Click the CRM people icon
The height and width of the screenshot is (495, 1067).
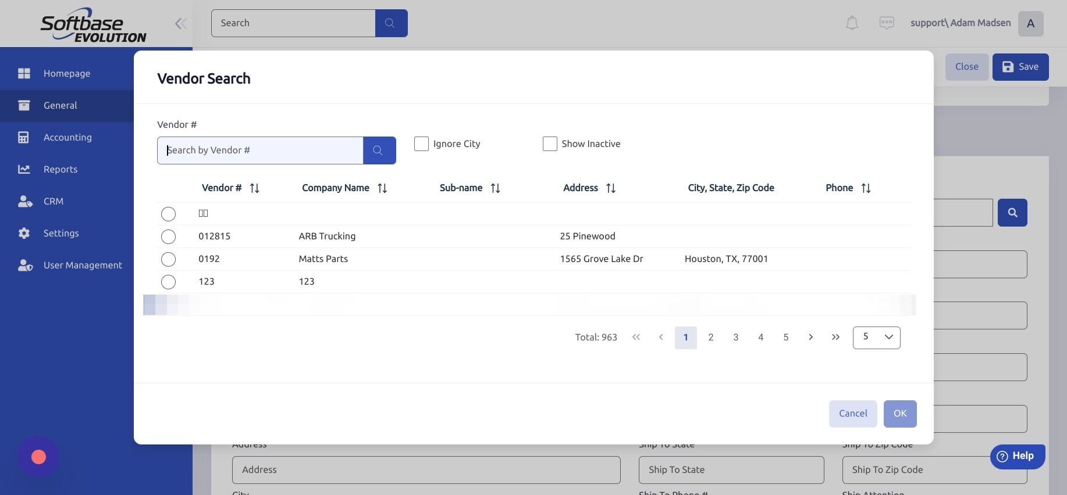pyautogui.click(x=25, y=201)
